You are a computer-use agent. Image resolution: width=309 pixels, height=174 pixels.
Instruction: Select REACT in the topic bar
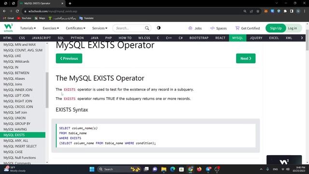pos(220,38)
